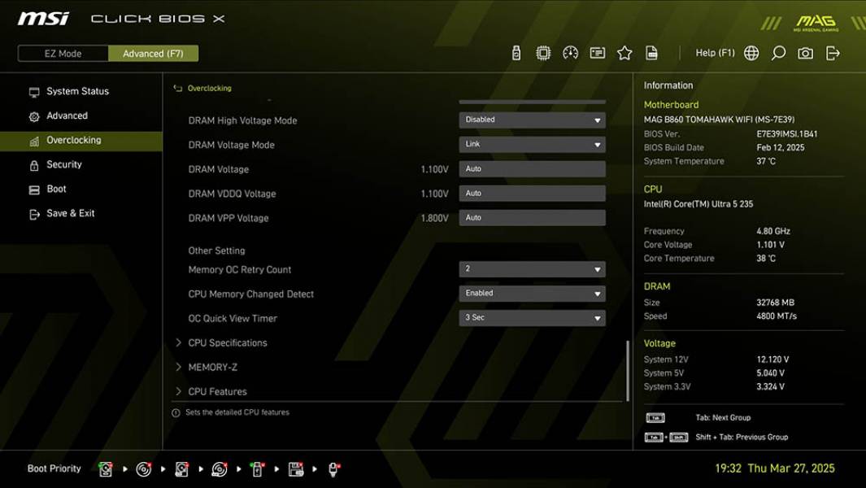The width and height of the screenshot is (866, 488).
Task: Open the speedometer gauge toolbar icon
Action: click(x=571, y=53)
